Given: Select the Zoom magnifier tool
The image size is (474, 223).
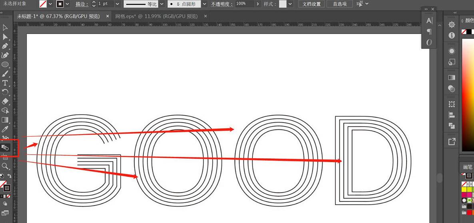Looking at the screenshot, I should tap(5, 166).
